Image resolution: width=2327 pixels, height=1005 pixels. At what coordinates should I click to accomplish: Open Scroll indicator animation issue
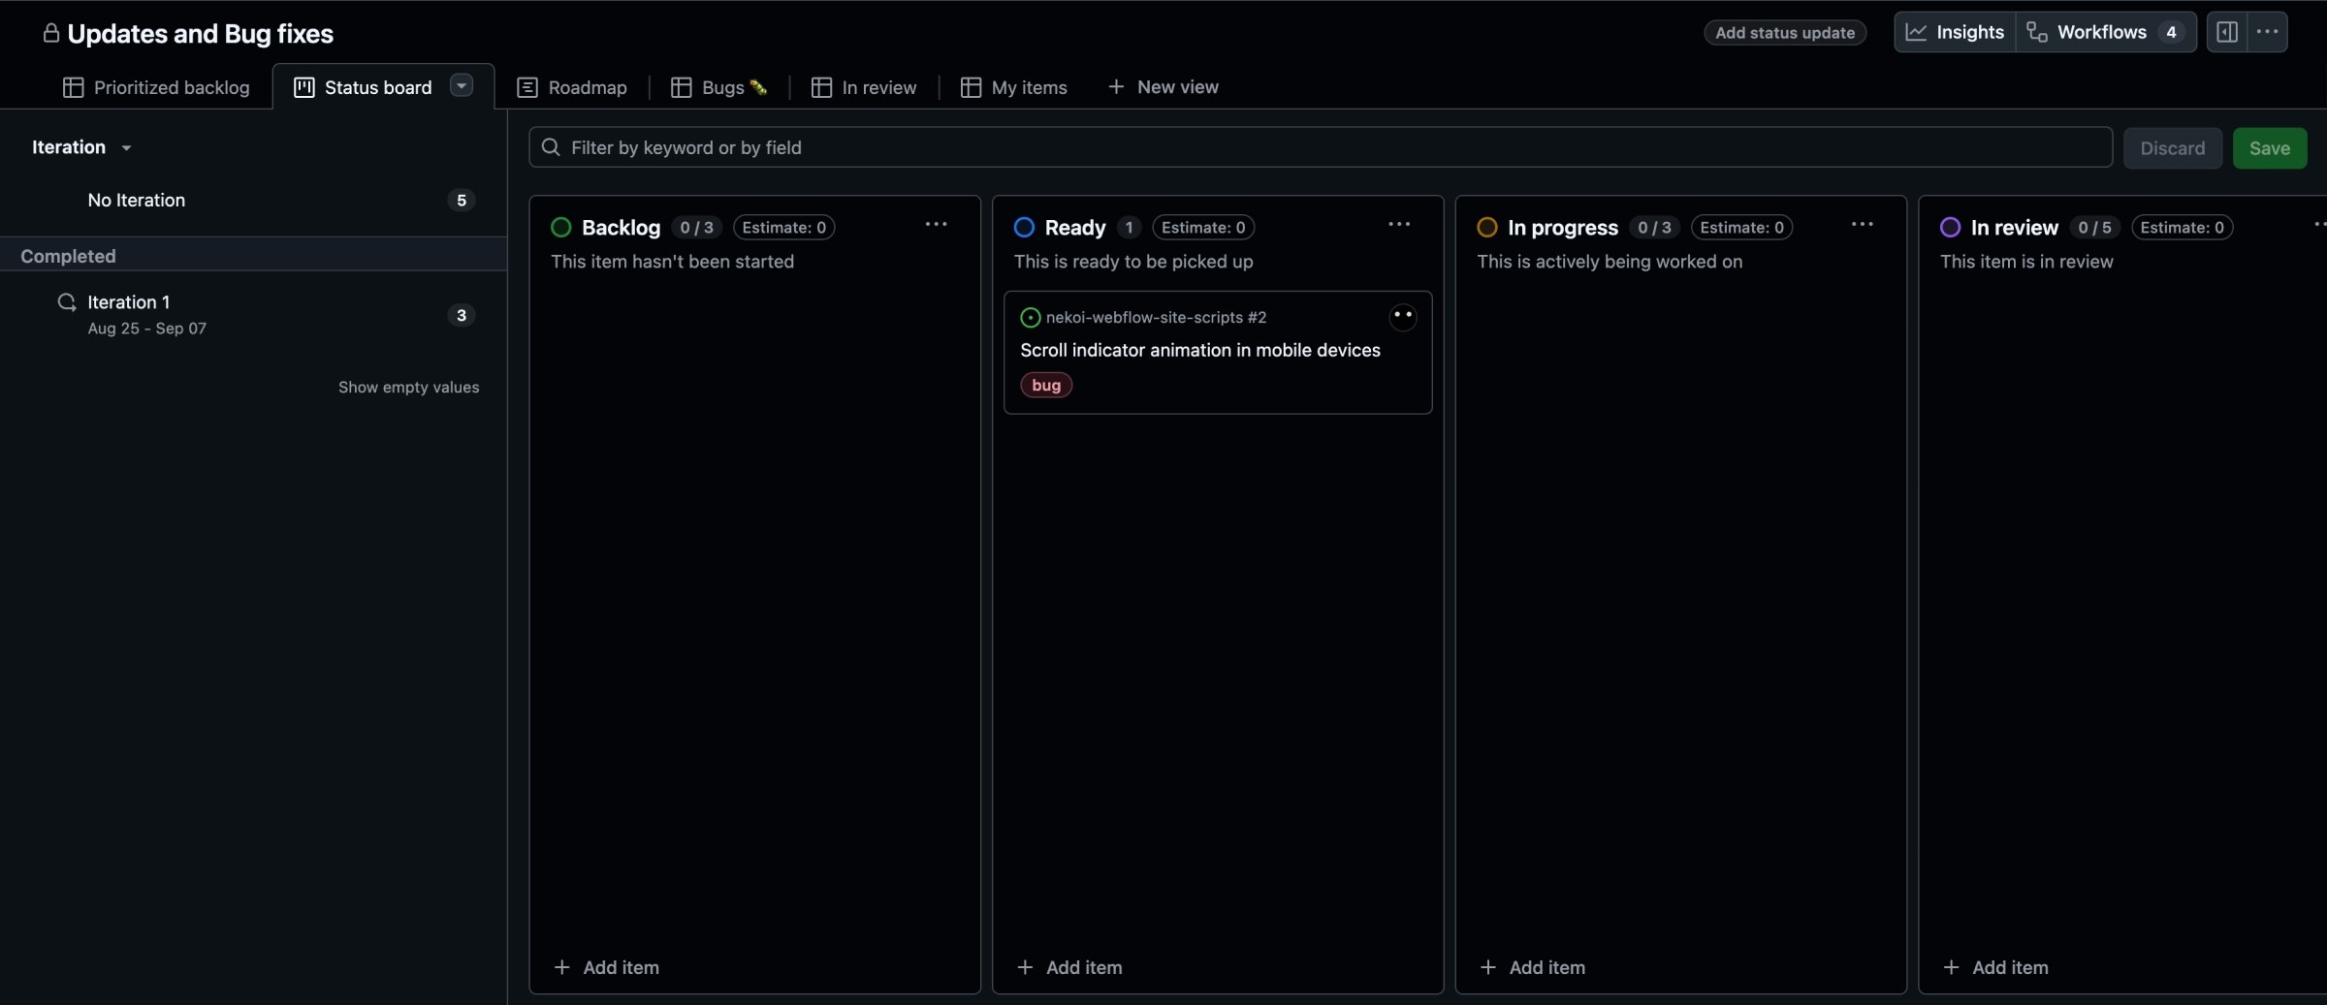point(1199,350)
